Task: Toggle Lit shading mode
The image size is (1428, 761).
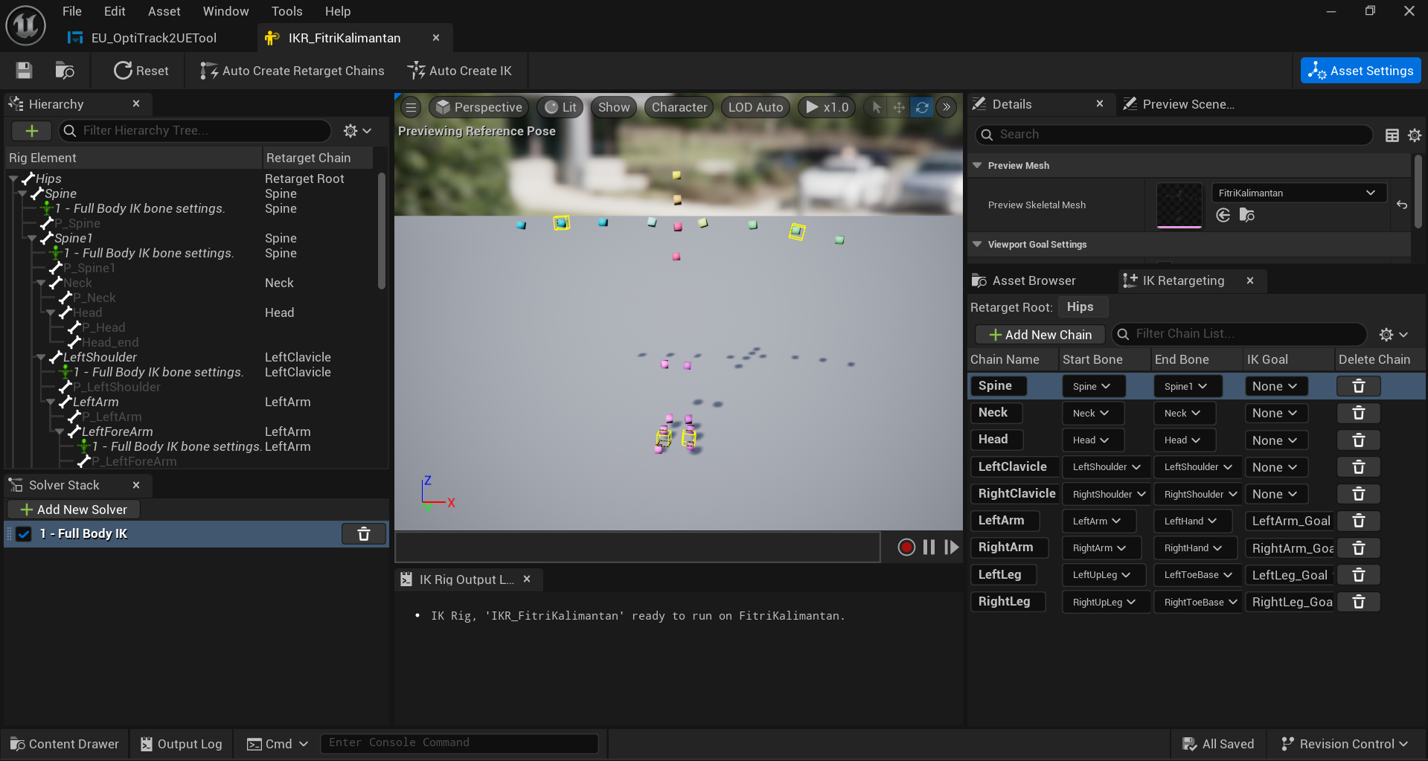Action: coord(560,106)
